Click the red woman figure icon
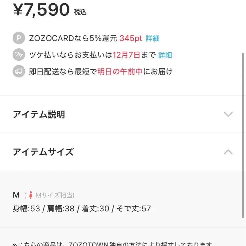This screenshot has width=246, height=246. pyautogui.click(x=31, y=195)
